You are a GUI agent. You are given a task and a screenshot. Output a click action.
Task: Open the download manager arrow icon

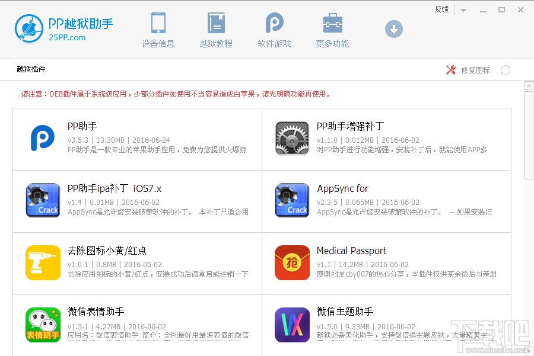click(x=394, y=29)
